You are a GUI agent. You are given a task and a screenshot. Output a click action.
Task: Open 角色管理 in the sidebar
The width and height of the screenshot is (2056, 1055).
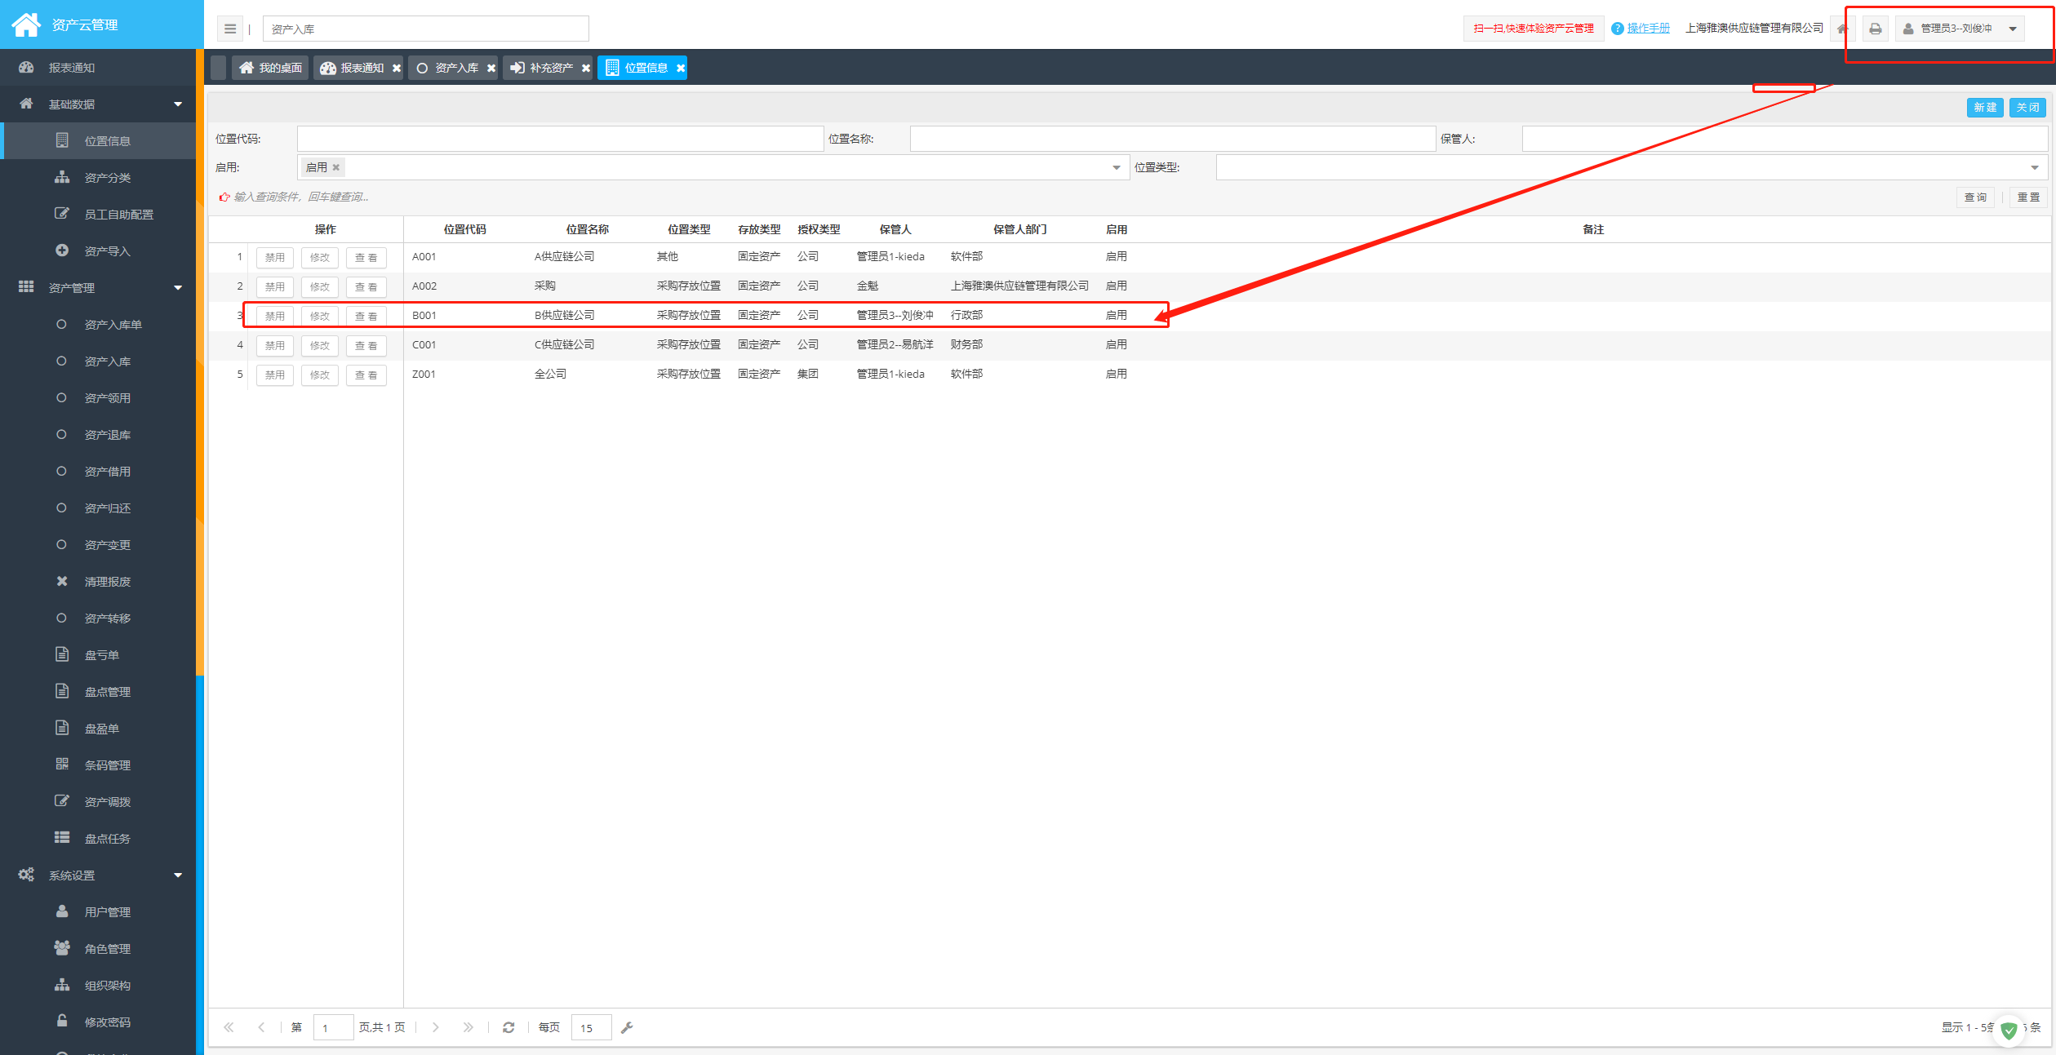[98, 949]
